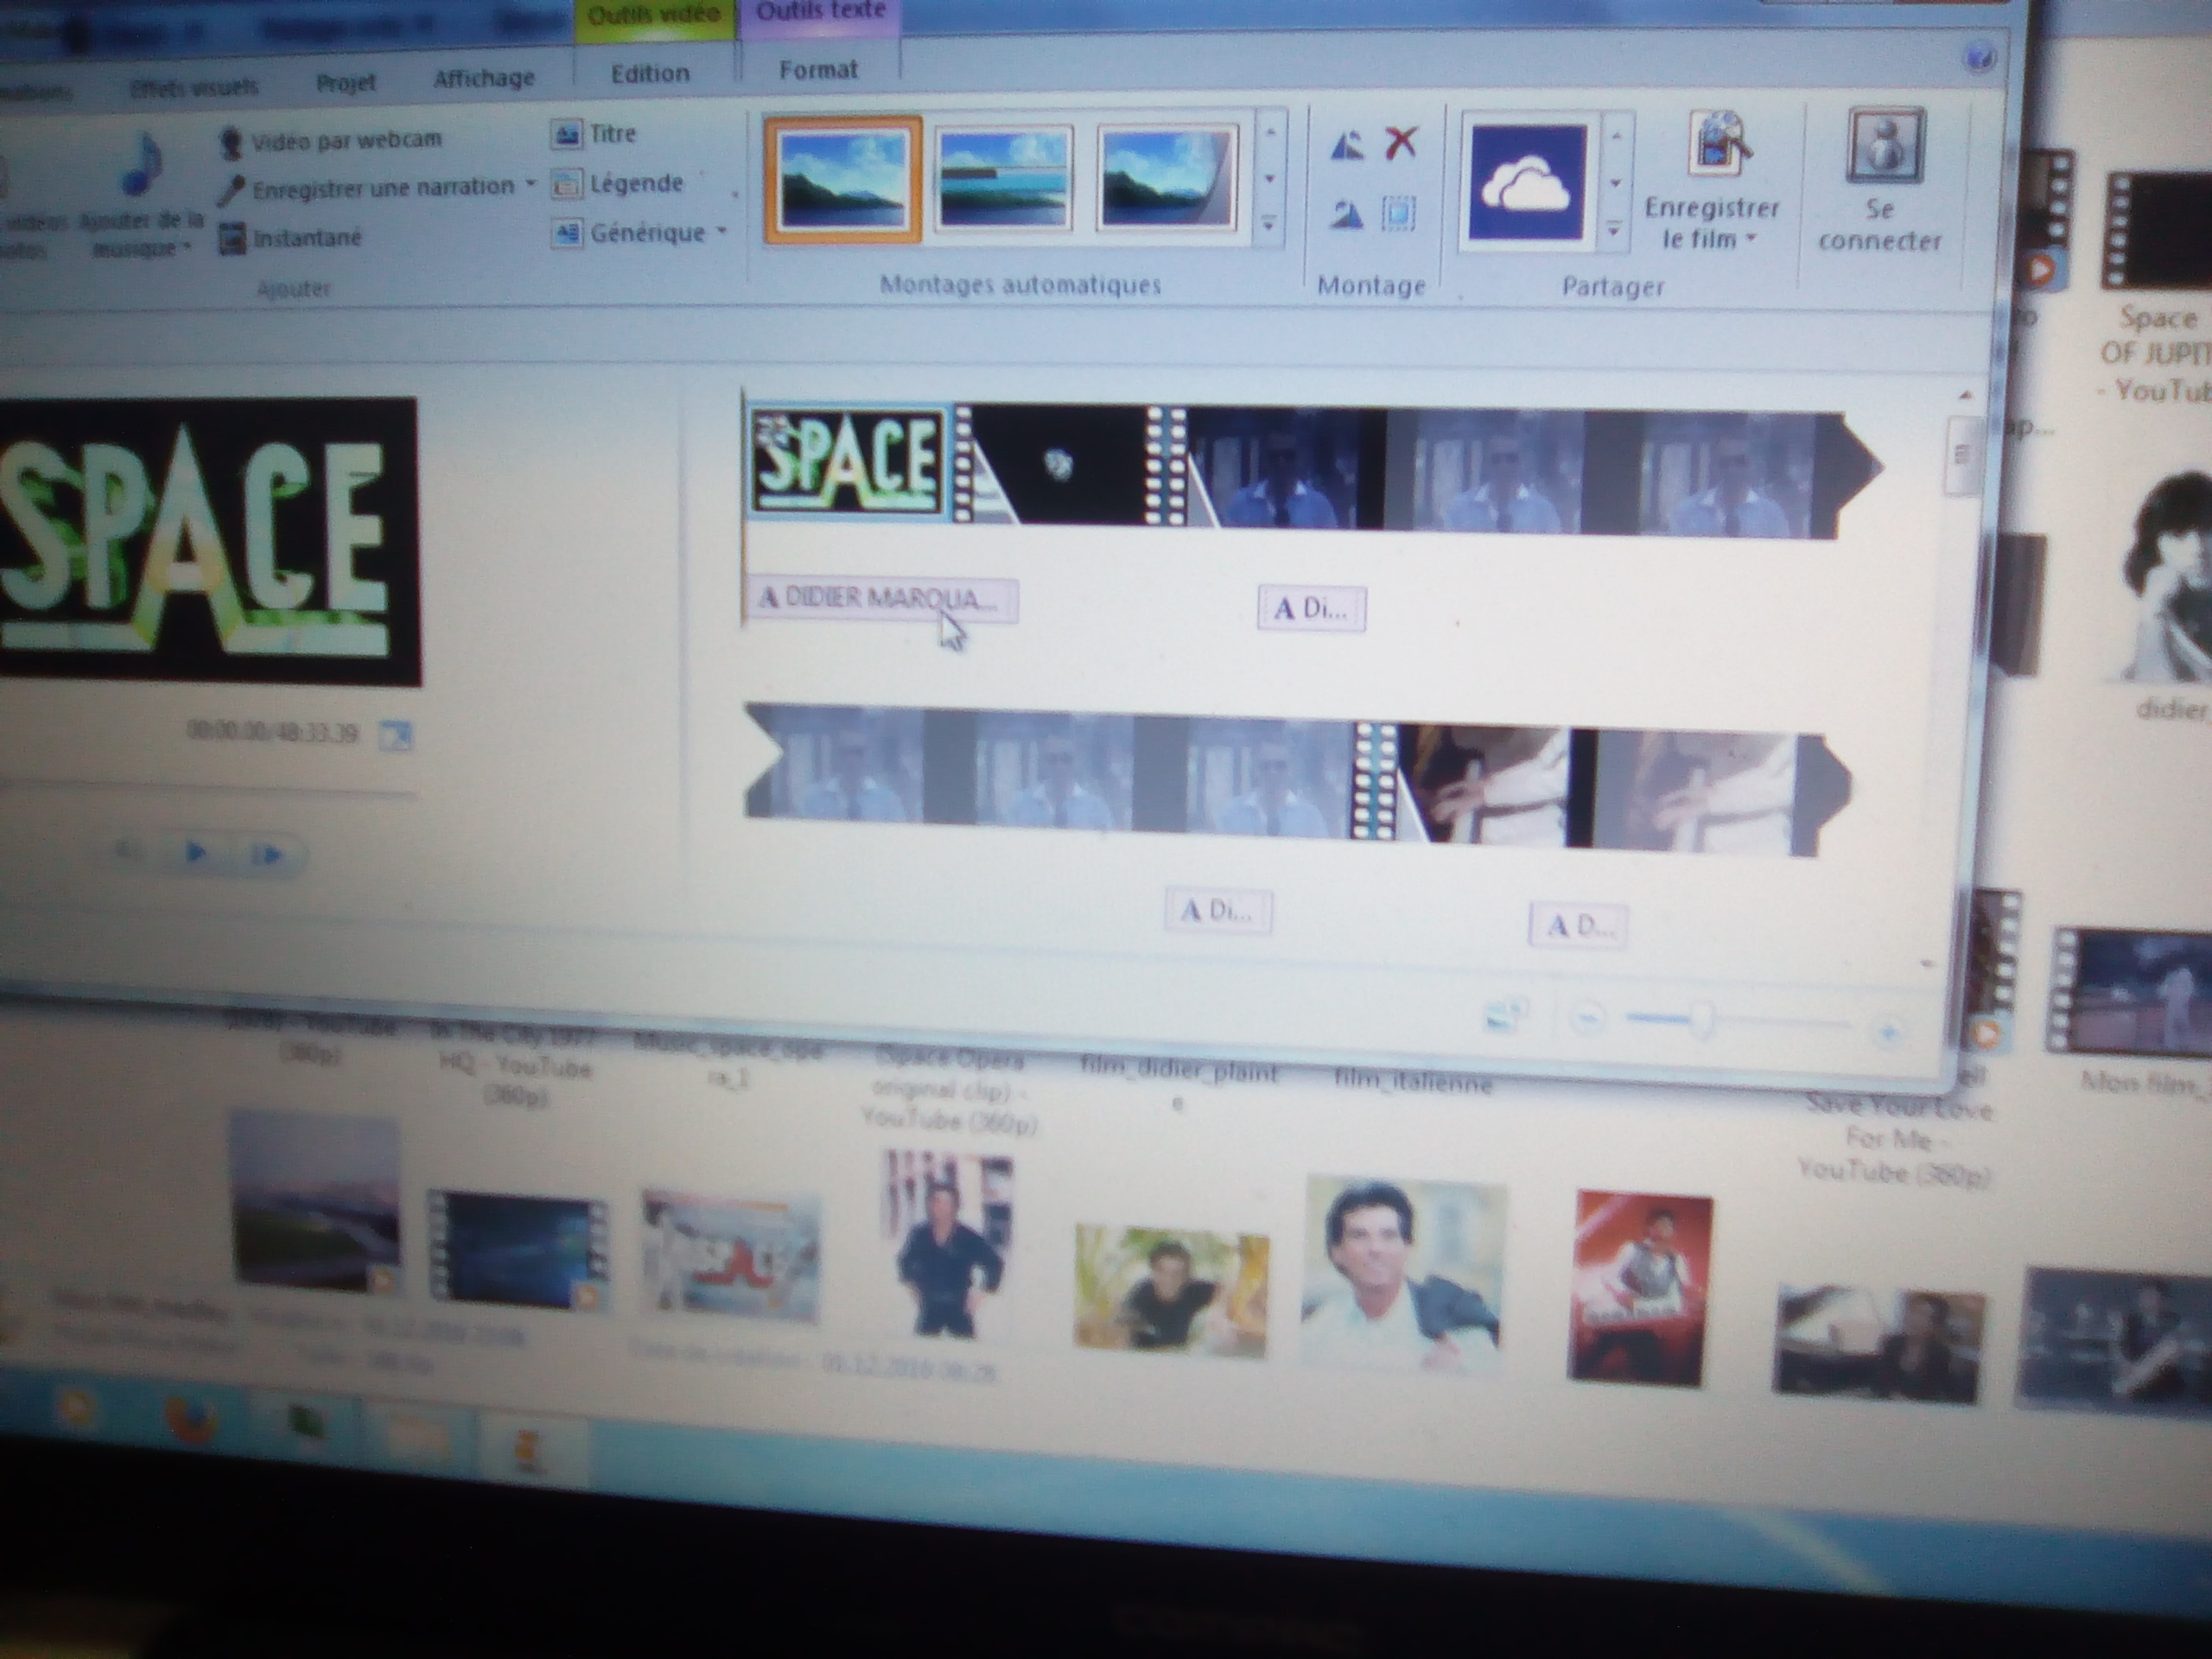This screenshot has height=1659, width=2212.
Task: Show next row in Partager gallery
Action: point(1615,184)
